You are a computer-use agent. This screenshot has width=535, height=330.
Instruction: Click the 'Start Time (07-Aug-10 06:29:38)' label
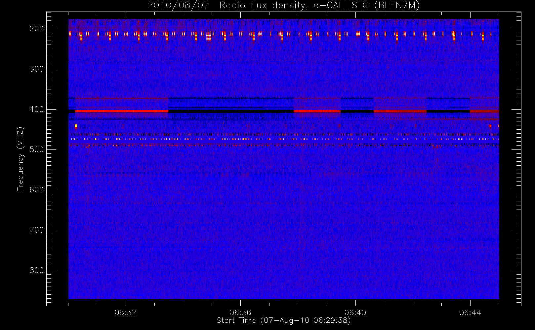point(283,320)
